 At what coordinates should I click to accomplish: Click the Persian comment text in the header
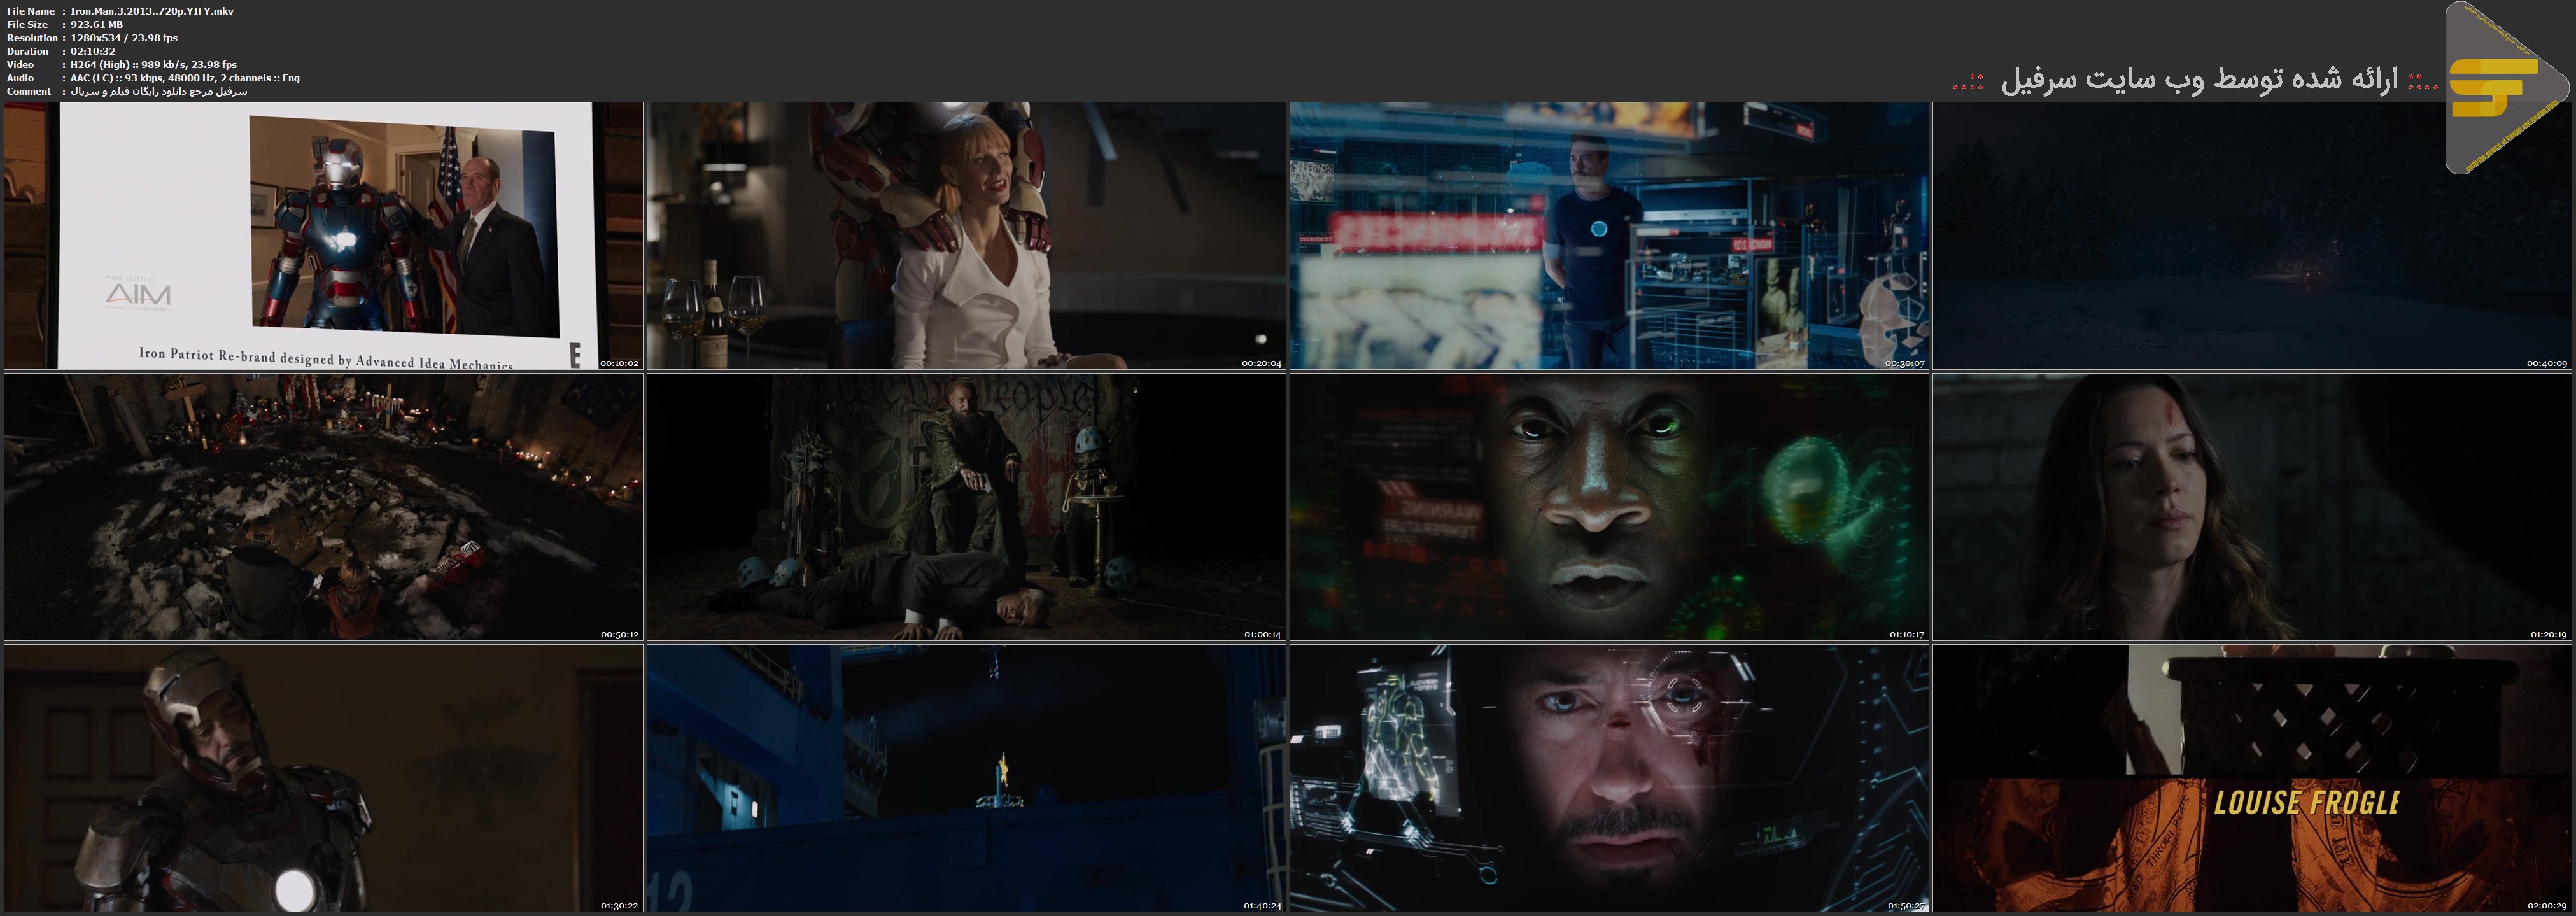[x=158, y=91]
